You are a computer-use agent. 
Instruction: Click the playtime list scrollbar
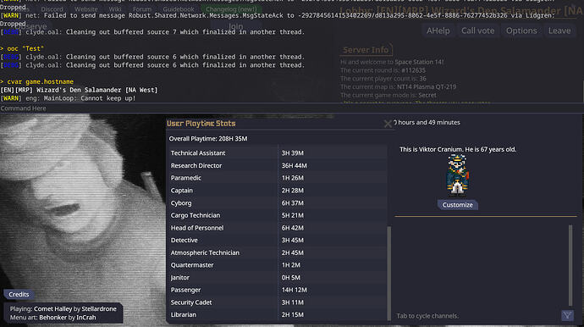pos(389,273)
